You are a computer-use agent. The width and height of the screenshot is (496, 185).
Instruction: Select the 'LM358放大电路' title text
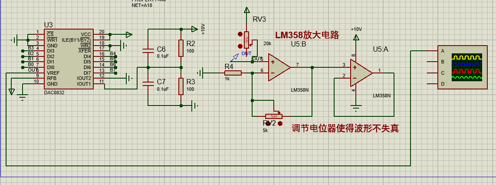pyautogui.click(x=307, y=35)
